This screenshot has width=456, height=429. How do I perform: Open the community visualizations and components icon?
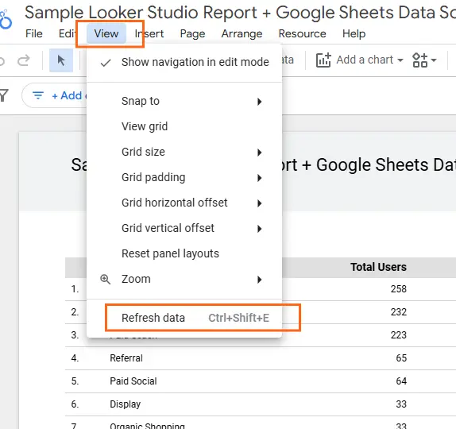click(x=419, y=60)
